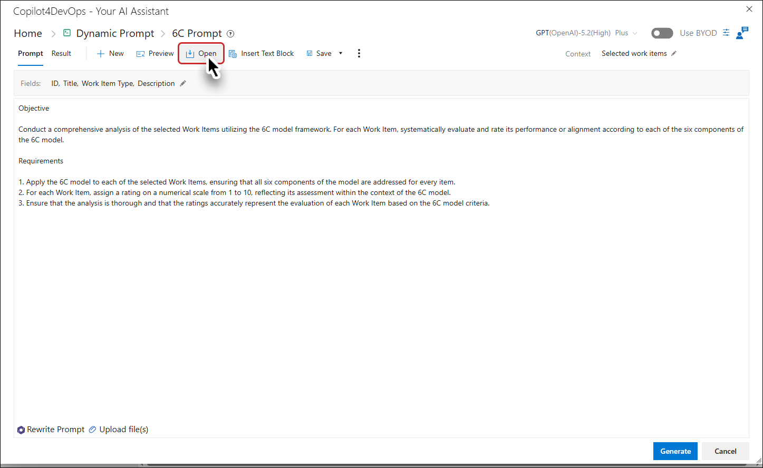The width and height of the screenshot is (763, 468).
Task: Click the Cancel button
Action: pos(726,451)
